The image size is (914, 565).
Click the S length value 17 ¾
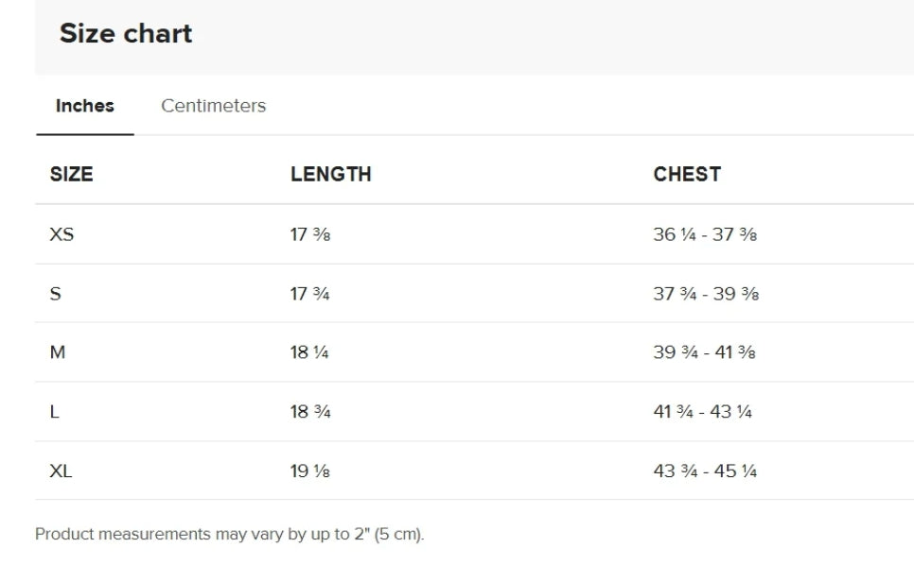pos(310,294)
